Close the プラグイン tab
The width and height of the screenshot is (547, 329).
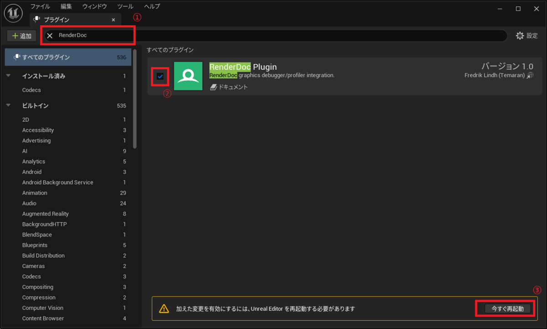114,20
